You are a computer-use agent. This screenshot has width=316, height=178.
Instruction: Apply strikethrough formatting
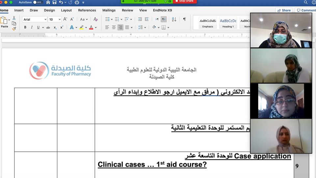click(48, 28)
